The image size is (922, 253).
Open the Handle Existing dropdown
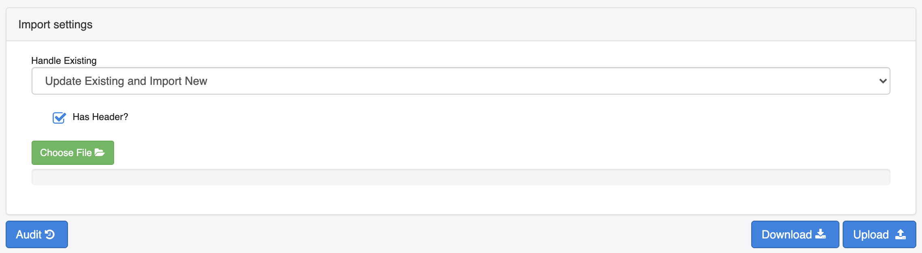point(461,81)
